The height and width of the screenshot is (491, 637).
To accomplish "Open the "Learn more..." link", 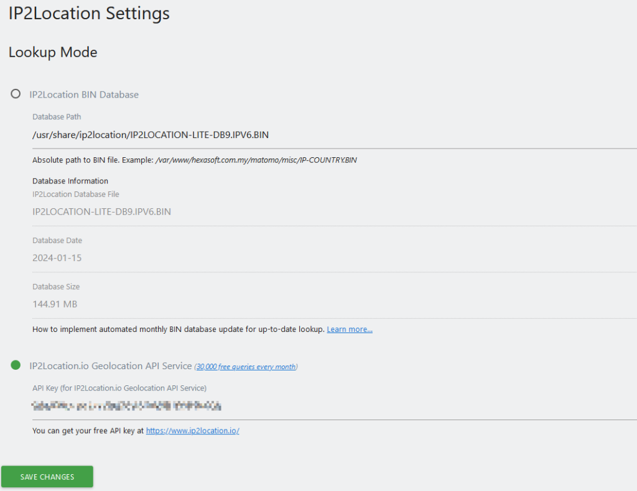I will [x=350, y=329].
